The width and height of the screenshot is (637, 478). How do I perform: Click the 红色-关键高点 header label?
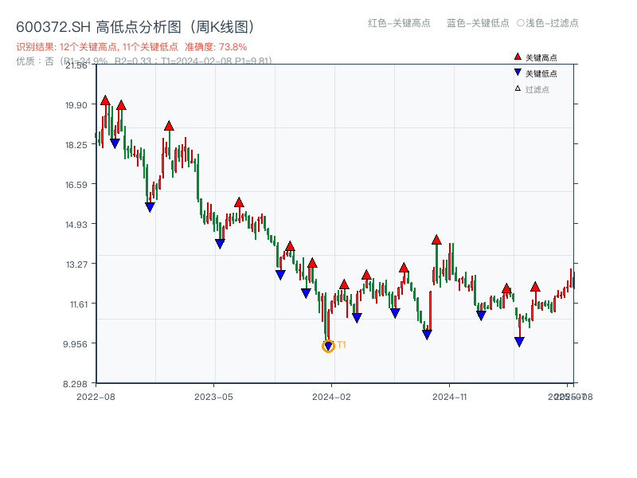coord(399,23)
